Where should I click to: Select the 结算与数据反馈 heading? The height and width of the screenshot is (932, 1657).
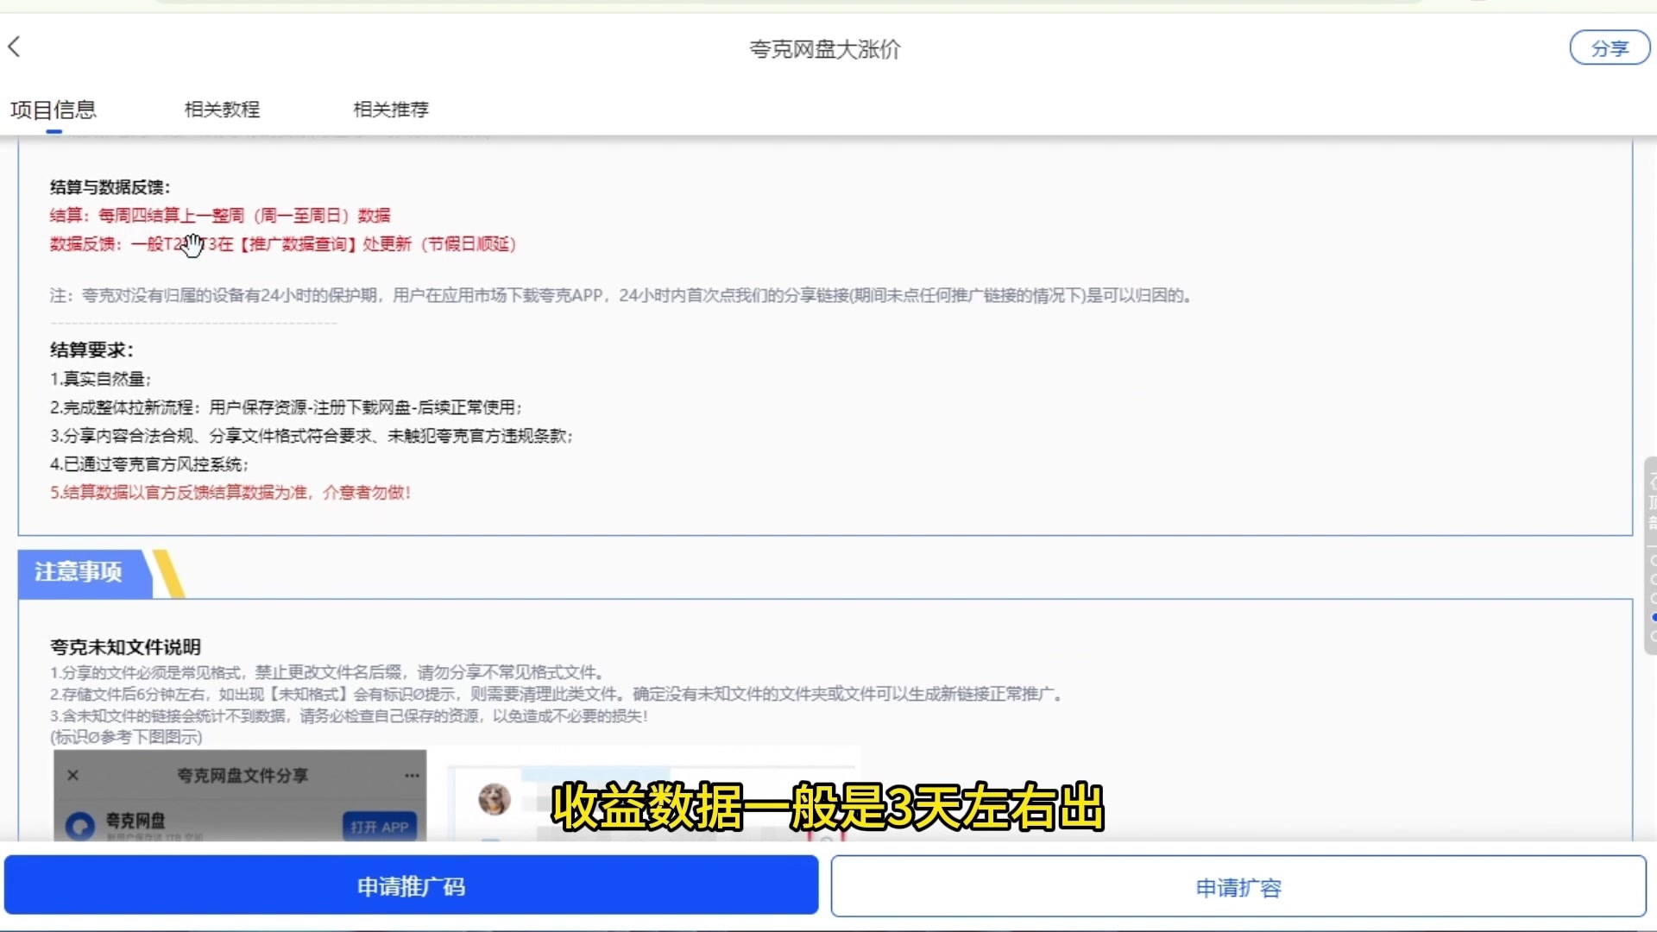point(110,186)
